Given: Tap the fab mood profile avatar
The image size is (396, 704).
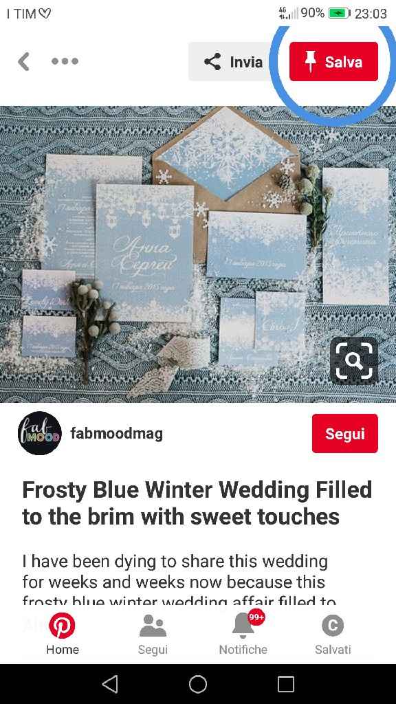Looking at the screenshot, I should click(40, 433).
